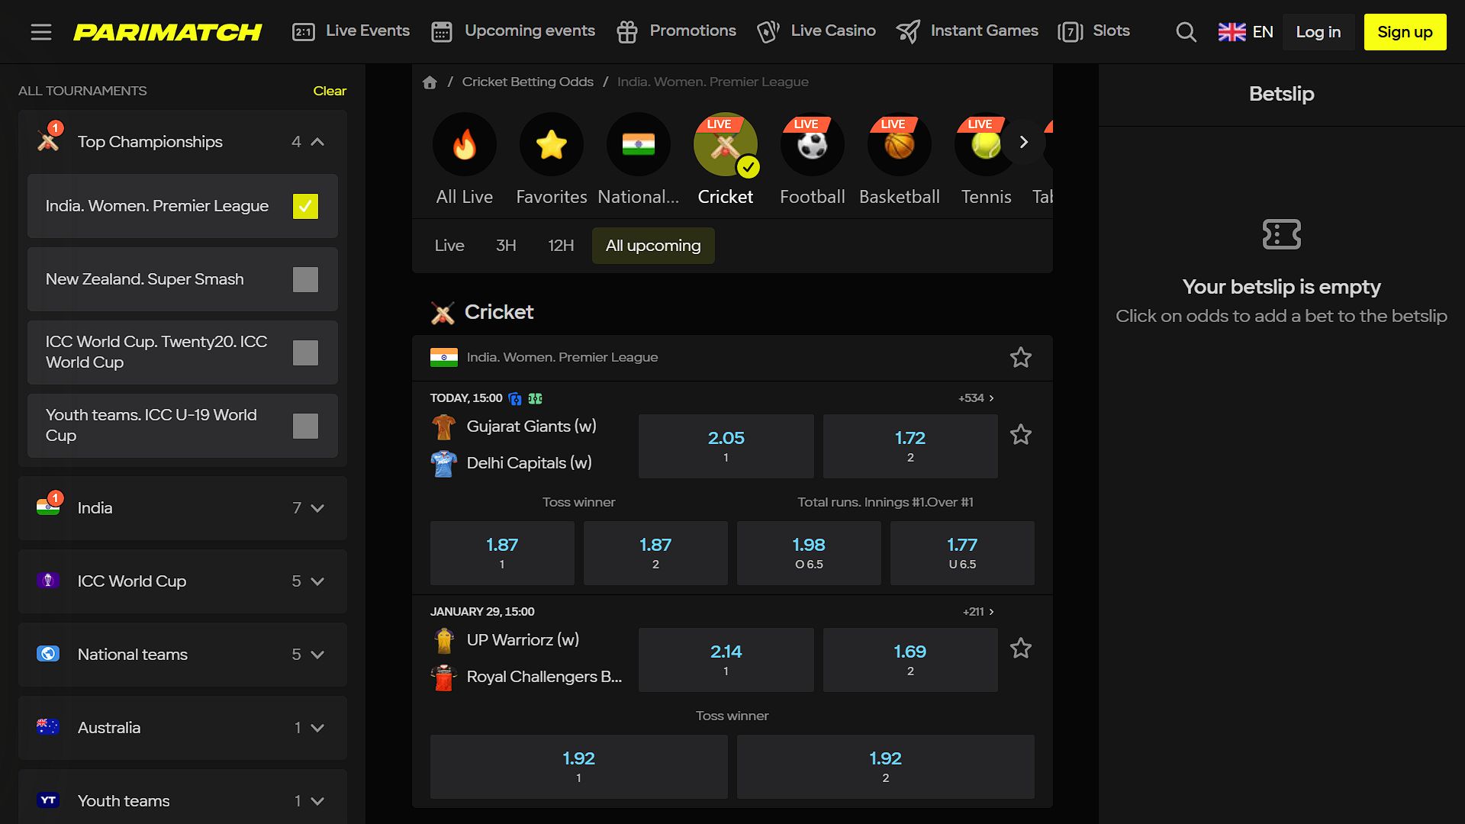This screenshot has width=1465, height=824.
Task: Favorite the Gujarat Giants match star
Action: click(1020, 435)
